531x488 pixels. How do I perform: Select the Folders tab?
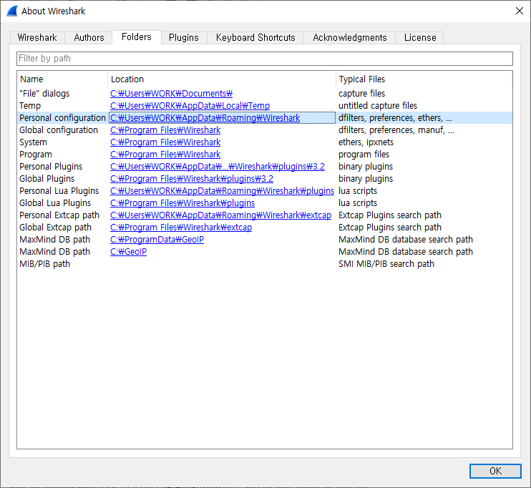tap(137, 36)
